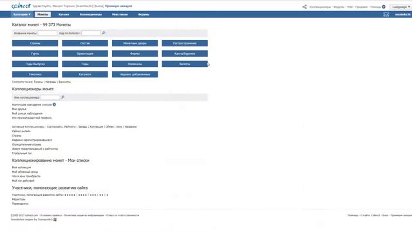This screenshot has height=232, width=412.
Task: Open the Каталог nav item
Action: 64,14
